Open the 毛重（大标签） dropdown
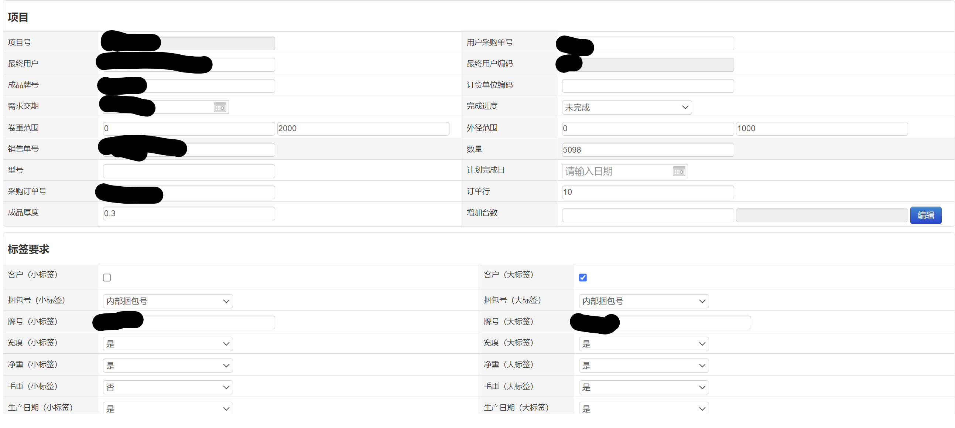Viewport: 955px width, 428px height. pyautogui.click(x=644, y=387)
